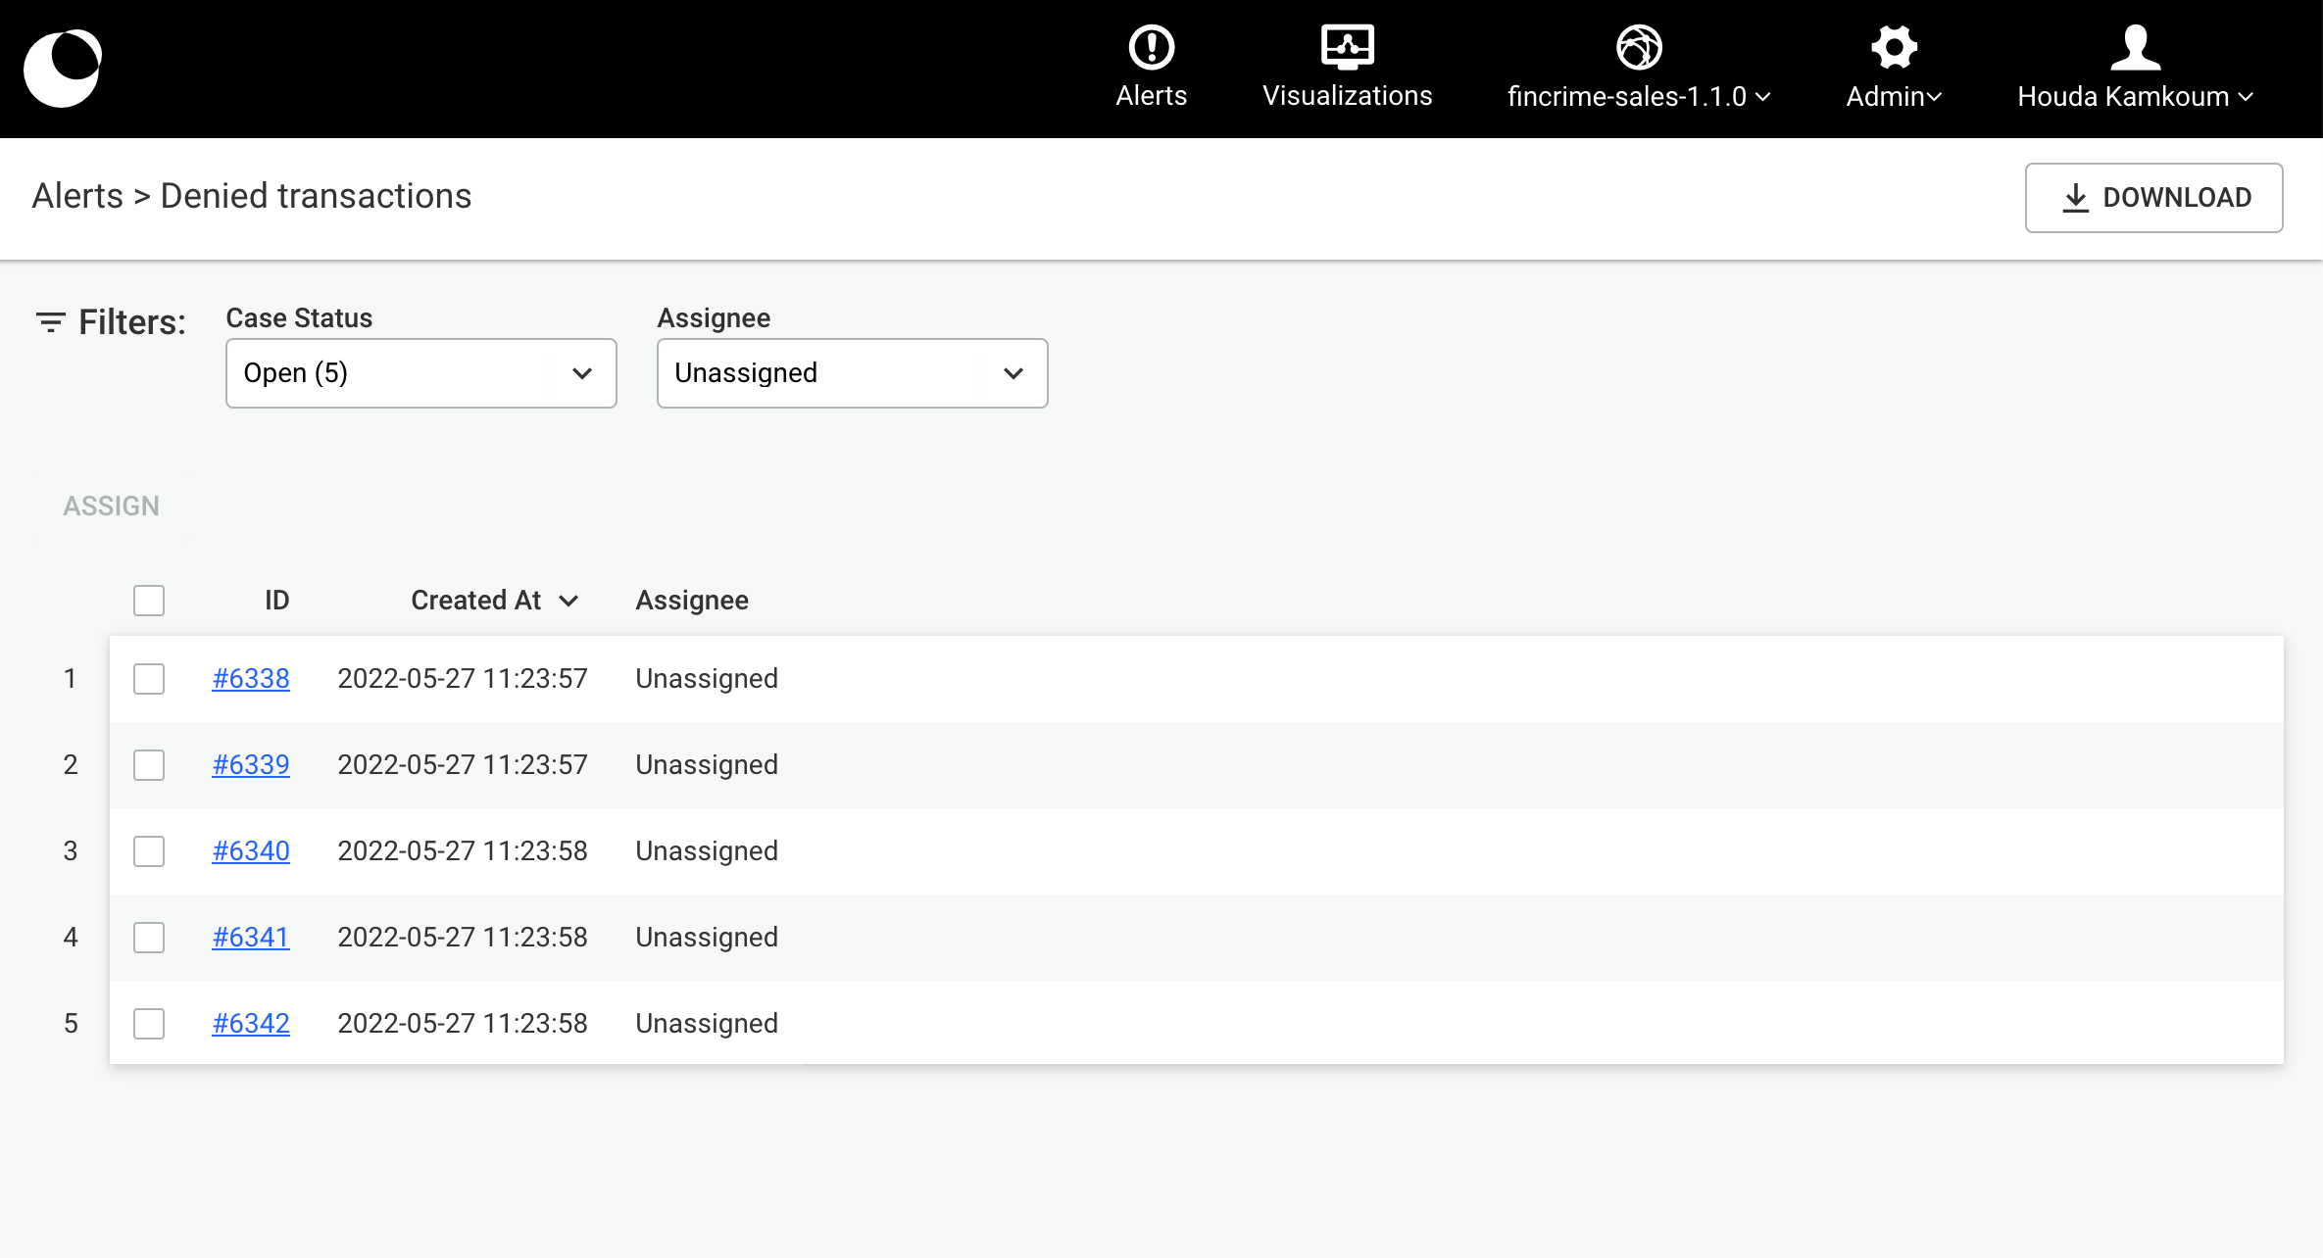Open the Alerts exclamation icon
Image resolution: width=2323 pixels, height=1258 pixels.
[x=1151, y=47]
